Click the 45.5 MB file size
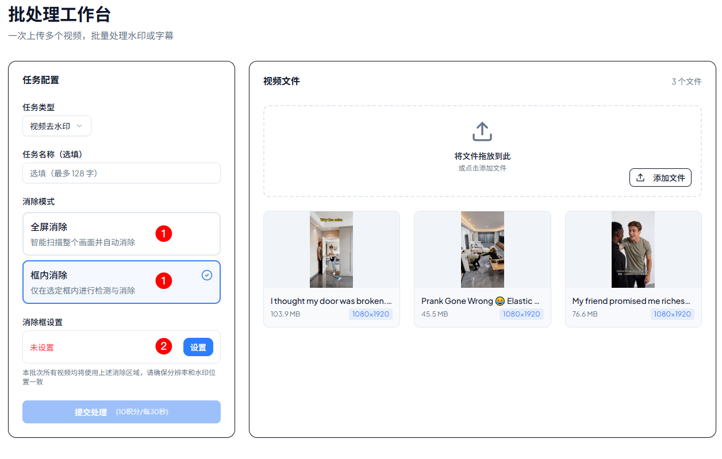Viewport: 722px width, 459px height. pos(435,314)
